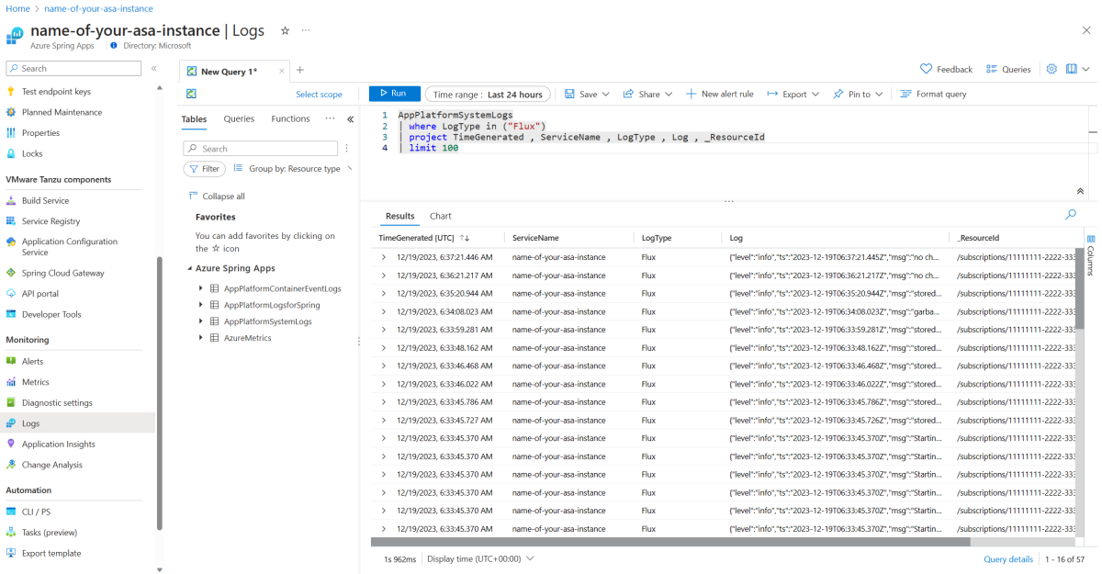Switch to the Chart tab
Viewport: 1102px width, 574px height.
[x=440, y=217]
